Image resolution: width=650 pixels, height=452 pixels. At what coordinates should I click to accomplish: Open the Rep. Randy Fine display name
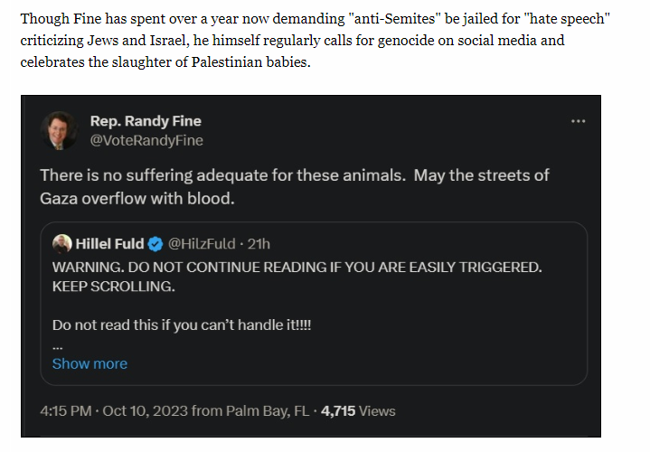pyautogui.click(x=146, y=121)
